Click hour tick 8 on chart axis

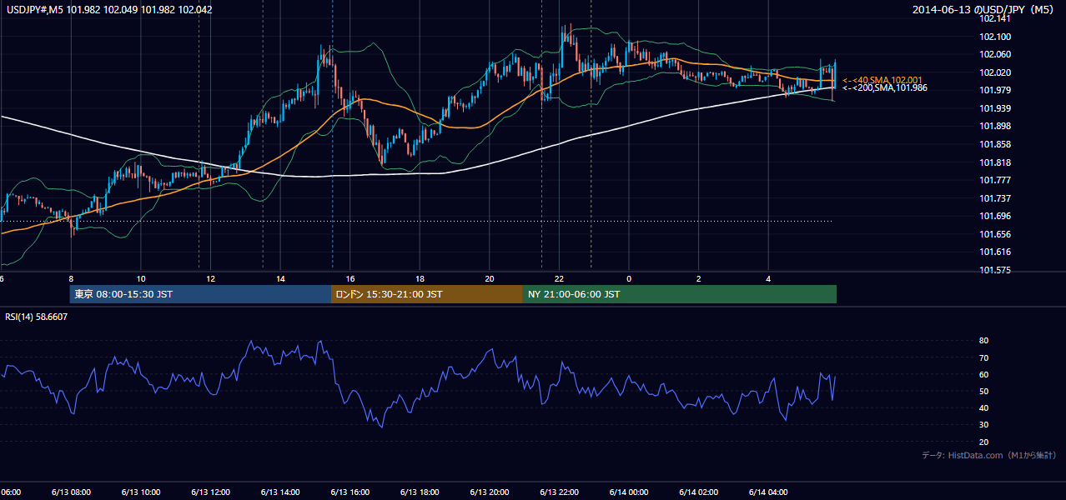pos(71,278)
